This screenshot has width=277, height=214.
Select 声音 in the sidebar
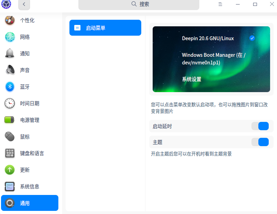click(x=30, y=70)
